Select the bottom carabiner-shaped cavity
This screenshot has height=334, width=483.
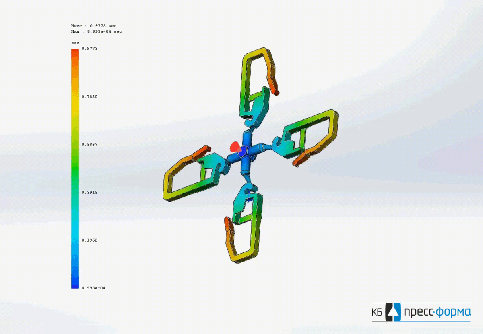[x=244, y=223]
